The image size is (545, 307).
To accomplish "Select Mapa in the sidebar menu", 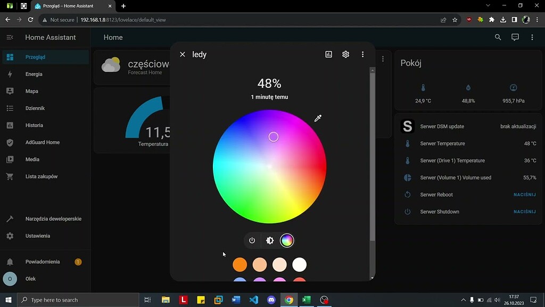I will [x=31, y=91].
